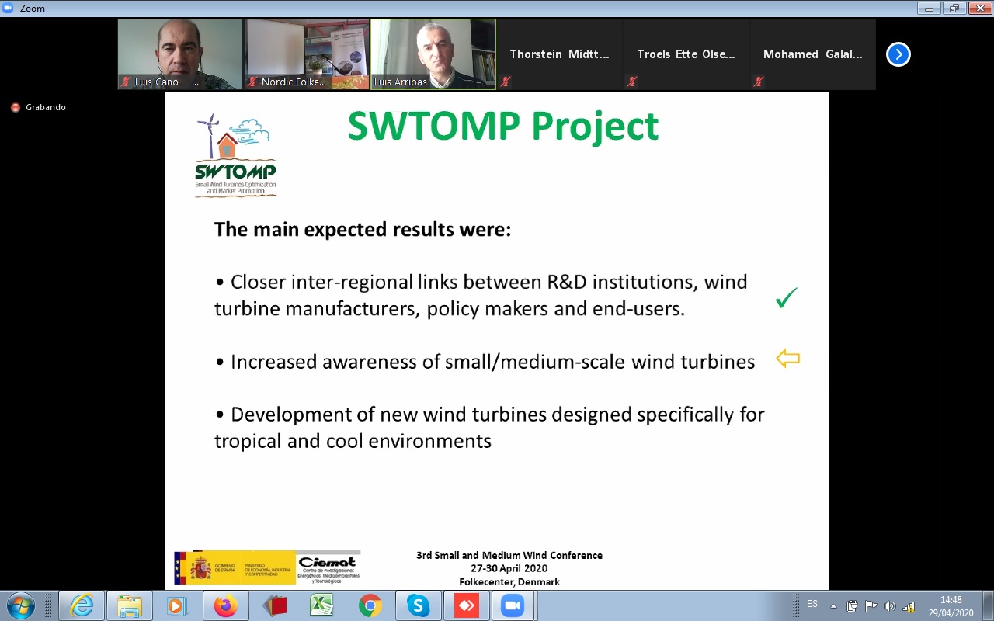Click the Gobierno de España logo
Image resolution: width=994 pixels, height=621 pixels.
(235, 568)
